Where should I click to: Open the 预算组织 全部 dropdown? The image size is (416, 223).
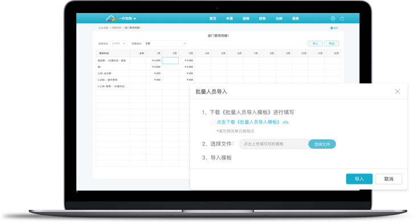coord(166,43)
